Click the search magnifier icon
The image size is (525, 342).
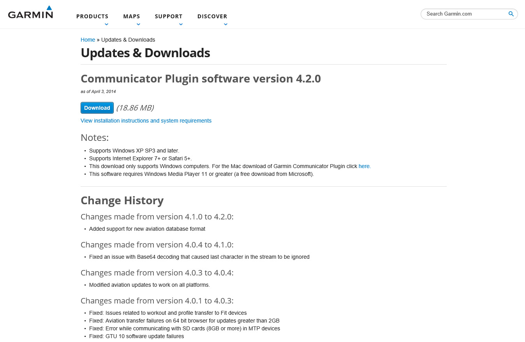[x=511, y=14]
